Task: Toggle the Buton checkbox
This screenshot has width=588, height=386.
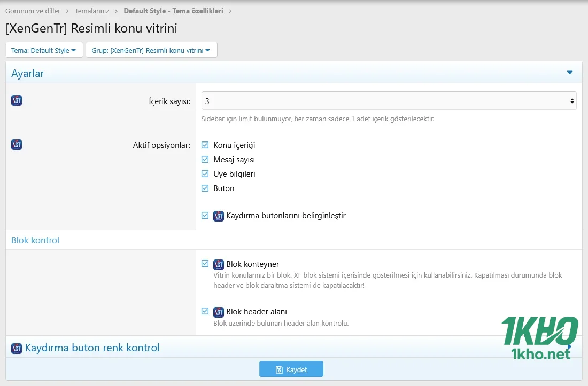Action: click(205, 188)
